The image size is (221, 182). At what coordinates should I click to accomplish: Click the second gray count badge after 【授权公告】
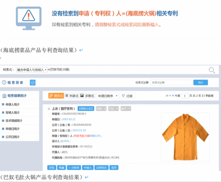(x=114, y=109)
